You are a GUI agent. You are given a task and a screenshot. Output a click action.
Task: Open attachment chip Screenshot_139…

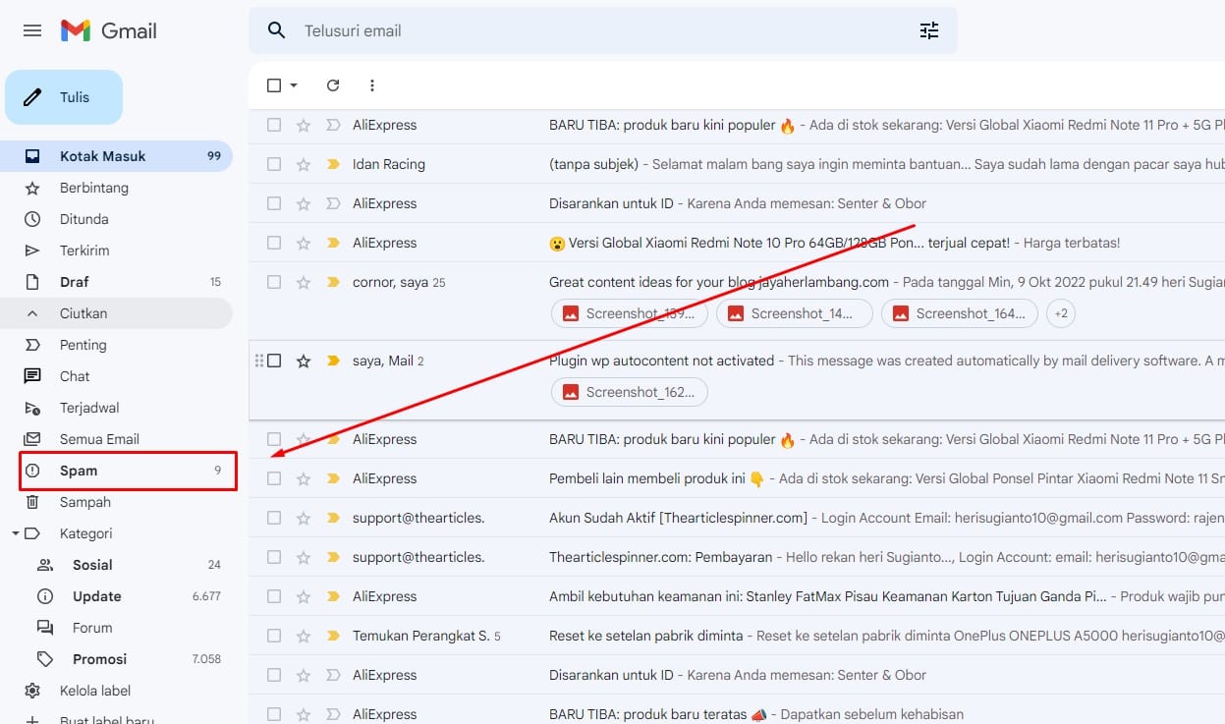point(630,313)
